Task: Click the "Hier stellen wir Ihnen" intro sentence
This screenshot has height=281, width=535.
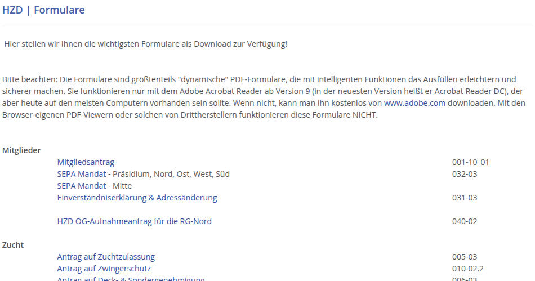Action: click(x=145, y=44)
